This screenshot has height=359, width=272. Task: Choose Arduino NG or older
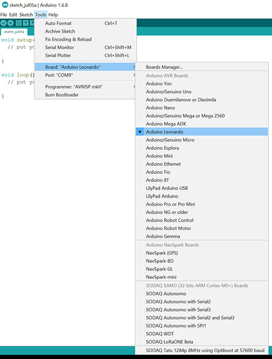click(x=202, y=212)
